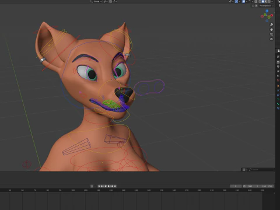Play the animation in reverse

(106, 186)
